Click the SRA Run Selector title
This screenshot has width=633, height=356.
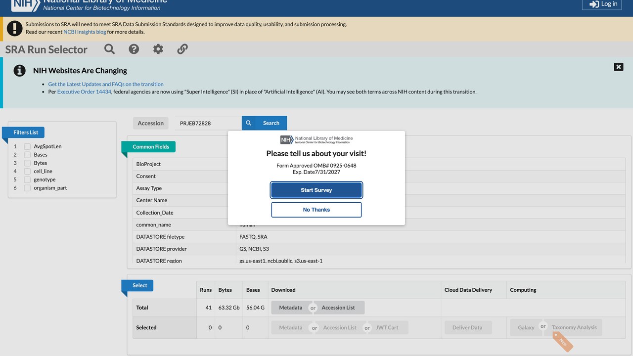[x=46, y=49]
